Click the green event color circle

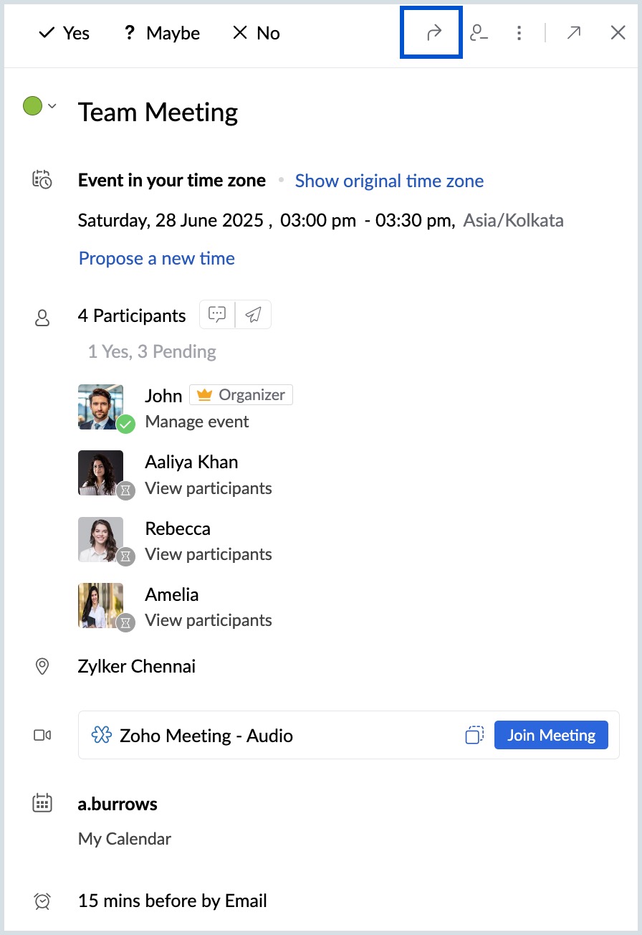pyautogui.click(x=33, y=106)
